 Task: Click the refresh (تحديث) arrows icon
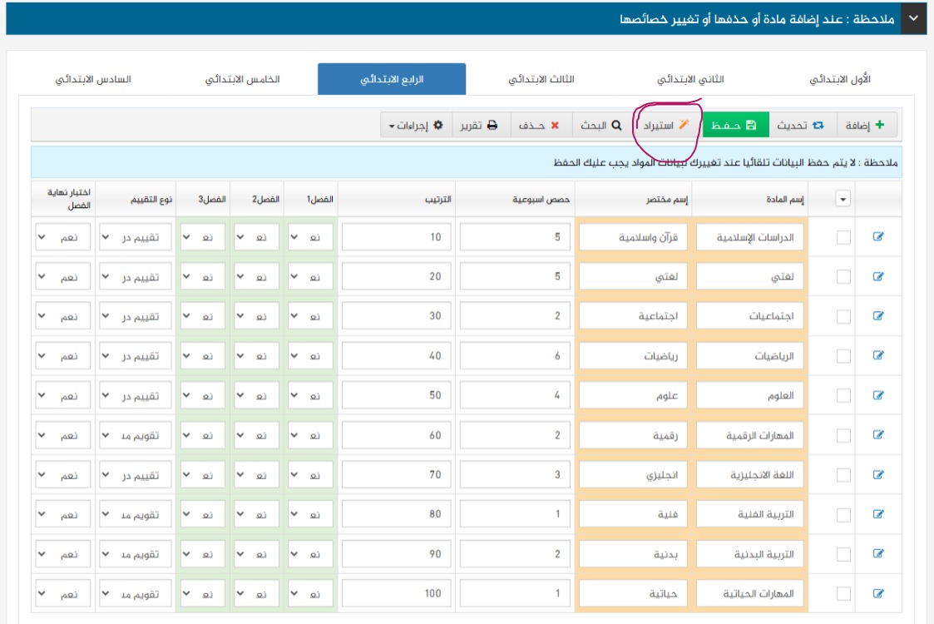click(x=818, y=125)
